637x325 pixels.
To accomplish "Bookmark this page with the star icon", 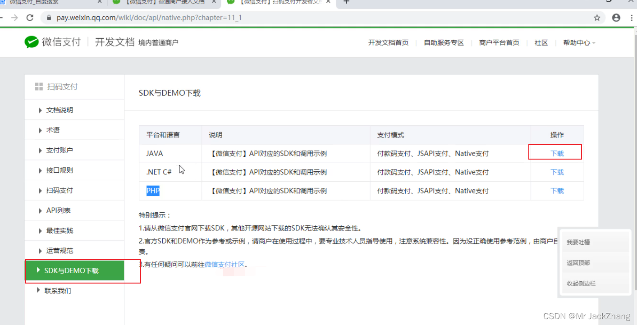I will (597, 18).
